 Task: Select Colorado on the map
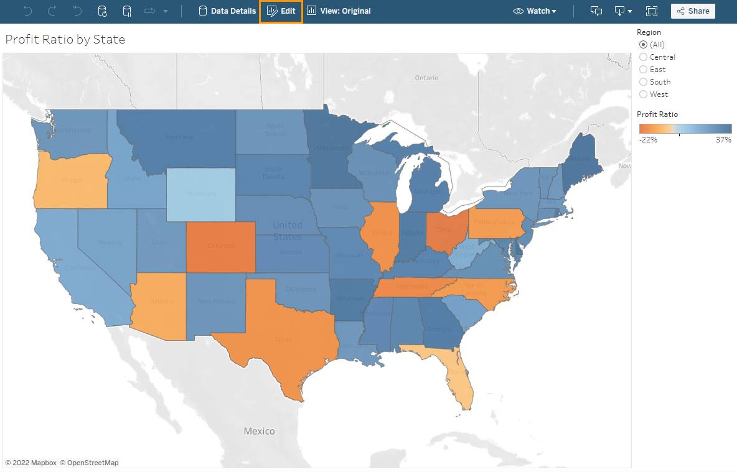coord(221,247)
